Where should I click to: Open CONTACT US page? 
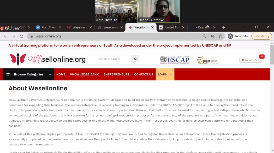pos(144,74)
